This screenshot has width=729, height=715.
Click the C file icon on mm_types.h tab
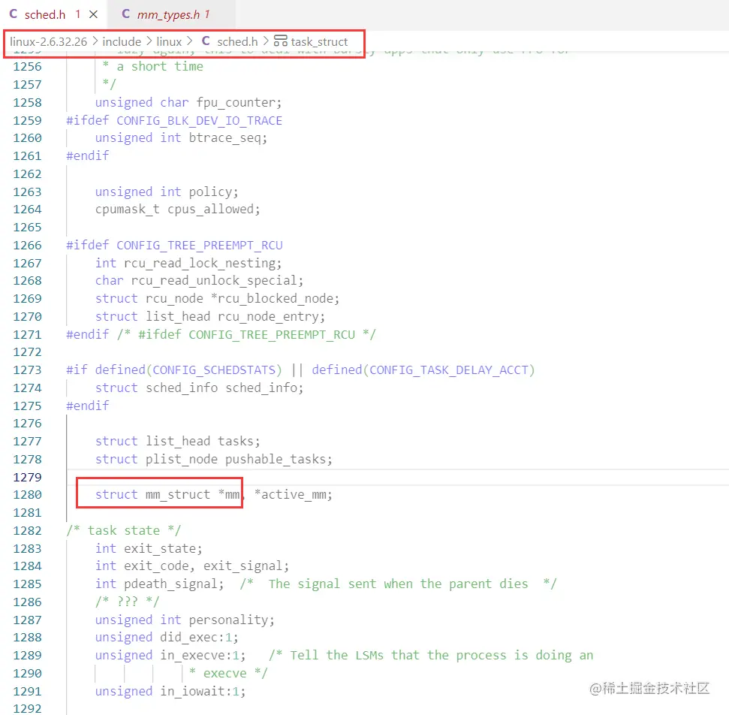(x=125, y=14)
